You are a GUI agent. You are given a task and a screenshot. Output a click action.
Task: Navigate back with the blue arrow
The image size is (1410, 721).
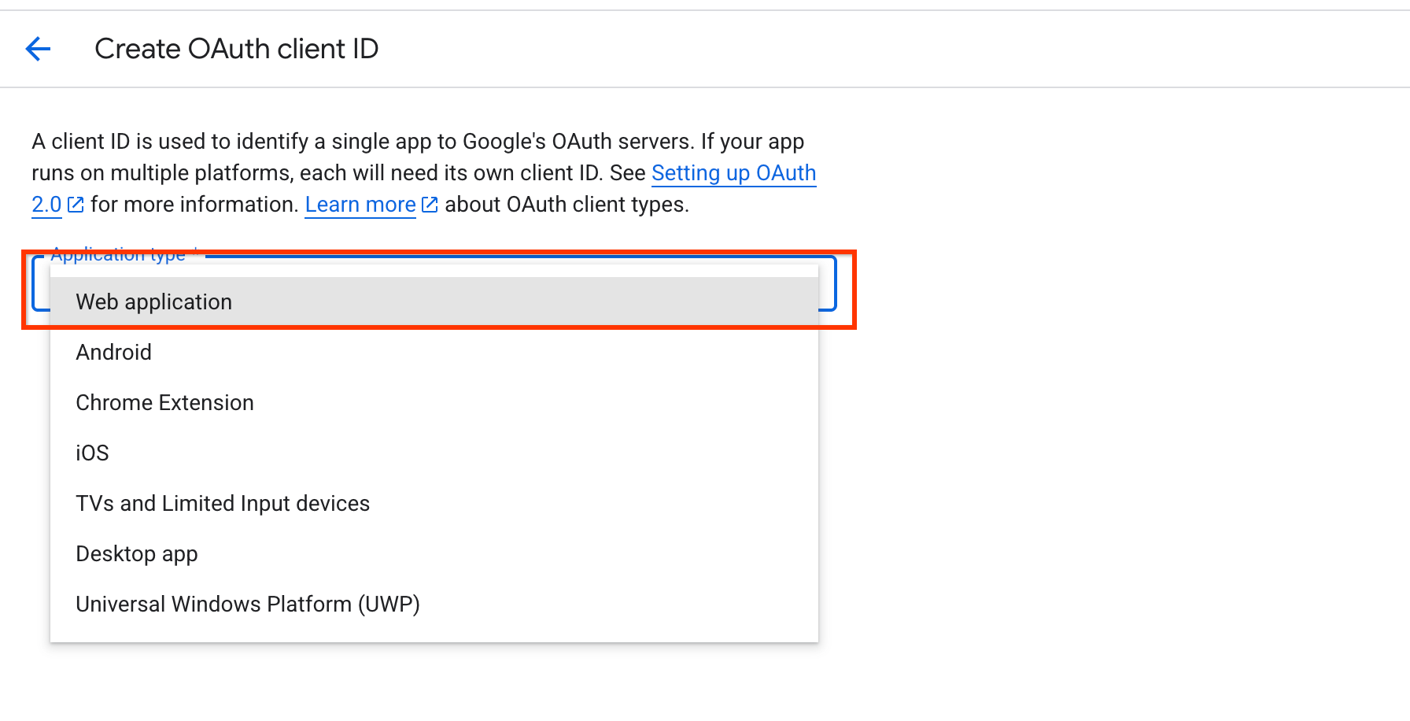(37, 48)
